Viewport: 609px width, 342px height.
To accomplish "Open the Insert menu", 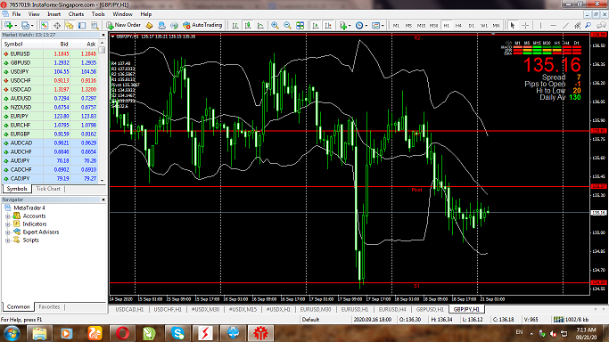I will tap(54, 14).
